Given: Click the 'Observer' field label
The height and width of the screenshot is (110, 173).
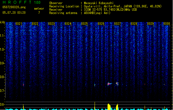Looking at the screenshot, I should pyautogui.click(x=56, y=3).
